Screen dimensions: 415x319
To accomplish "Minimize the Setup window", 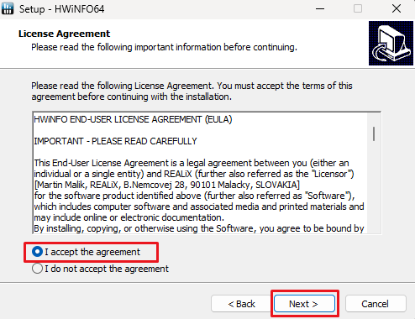I will [320, 8].
